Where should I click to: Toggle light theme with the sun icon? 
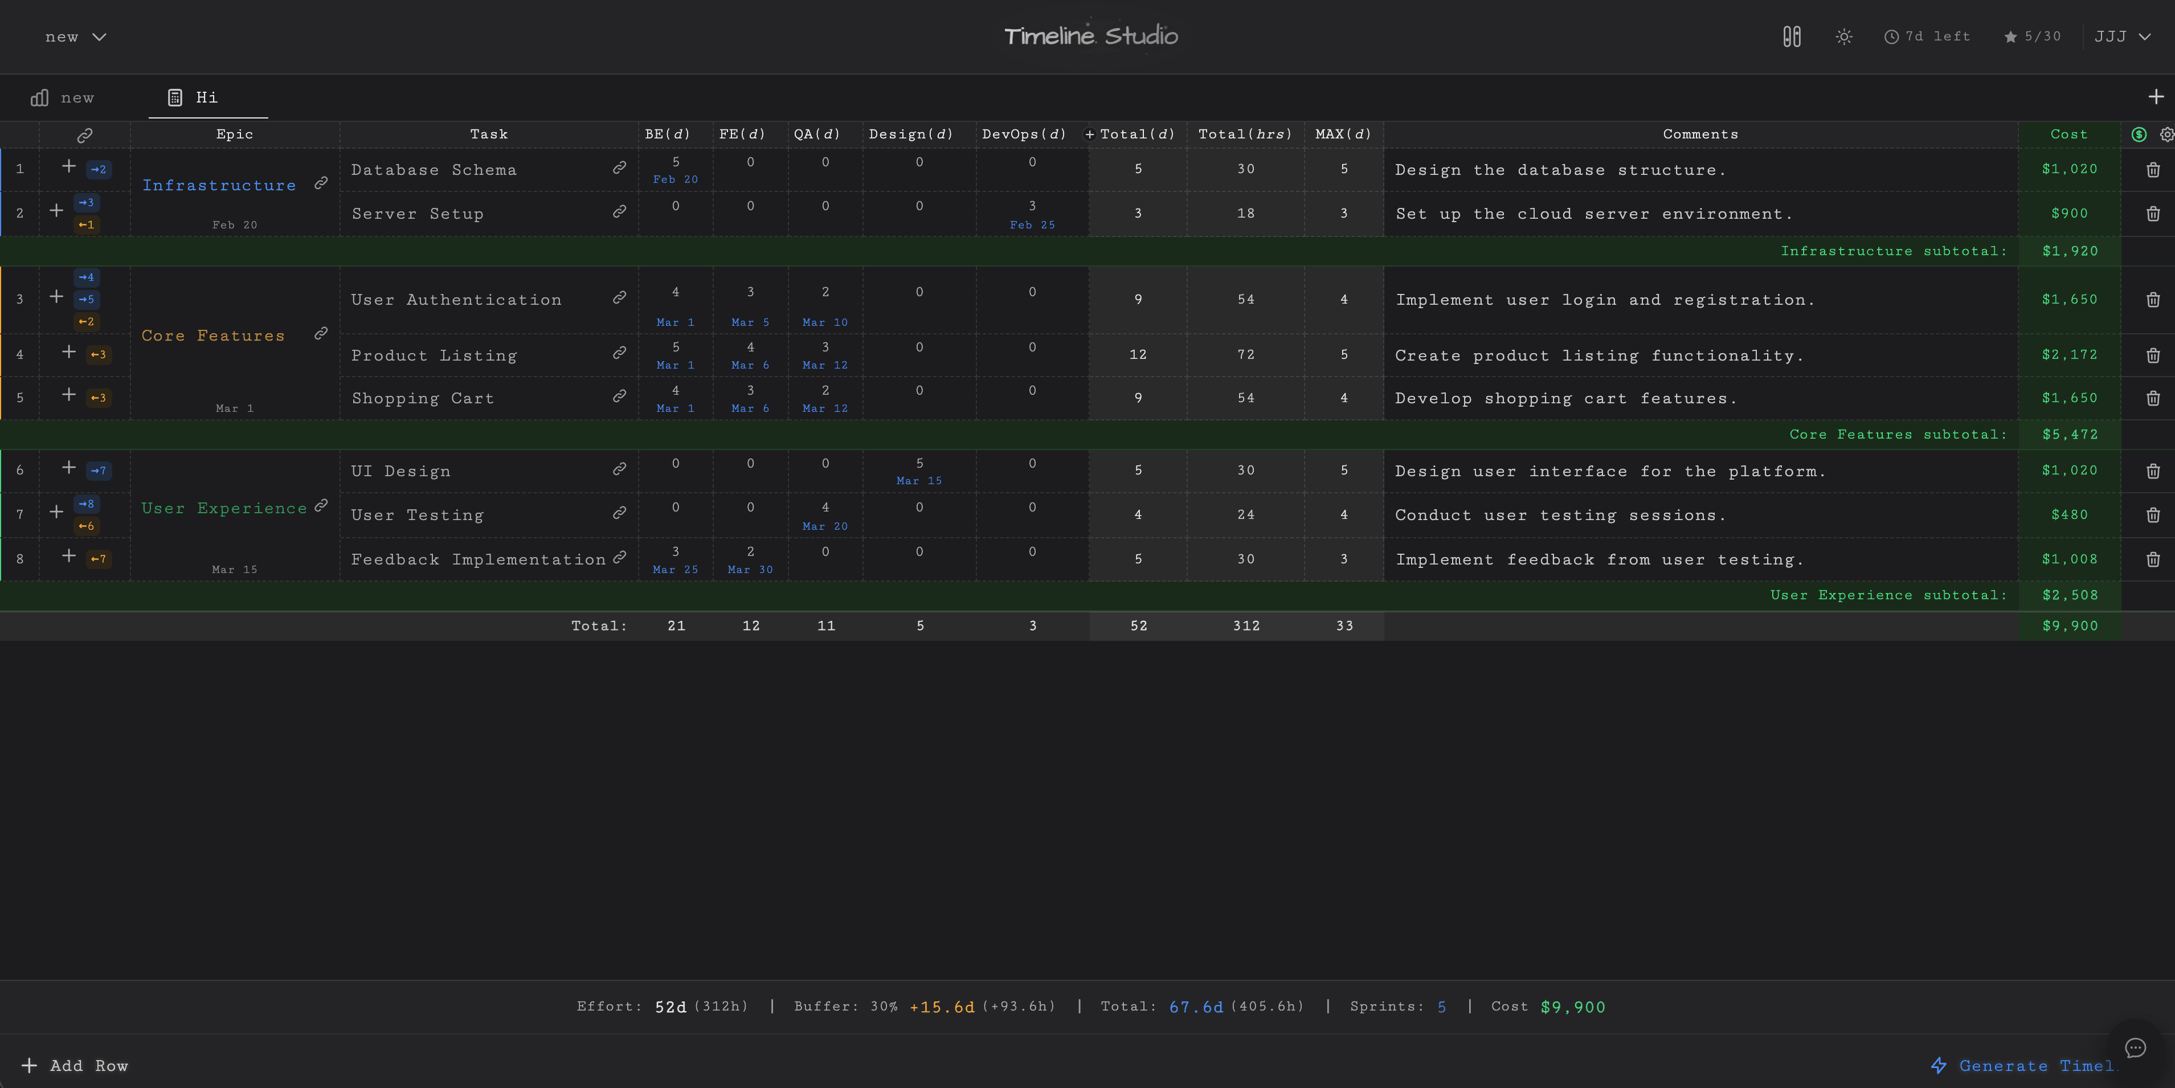coord(1843,36)
